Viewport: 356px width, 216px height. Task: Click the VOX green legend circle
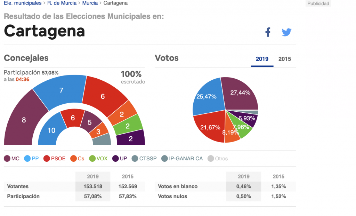(x=92, y=159)
